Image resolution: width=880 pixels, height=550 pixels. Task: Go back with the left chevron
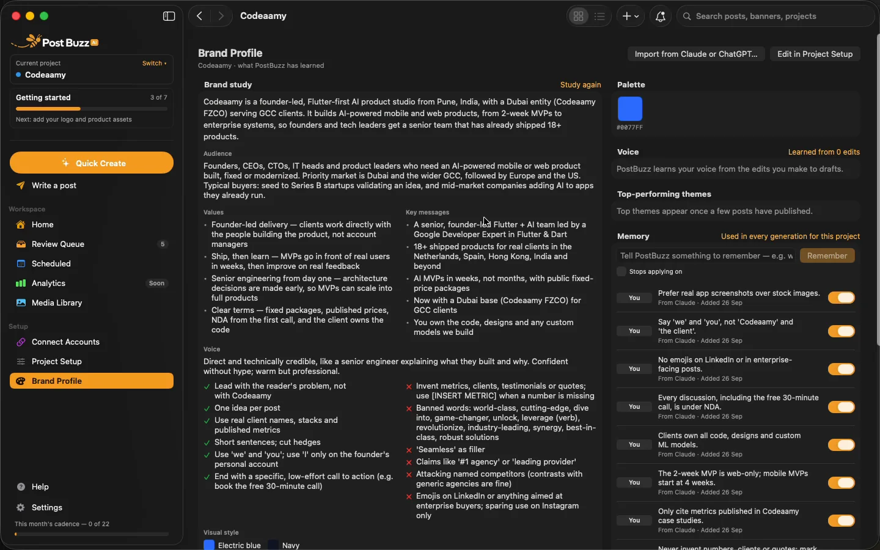(x=200, y=16)
